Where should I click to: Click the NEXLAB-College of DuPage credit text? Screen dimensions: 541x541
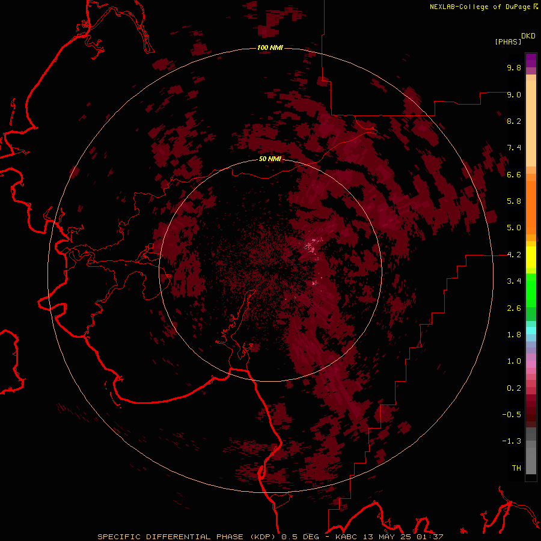coord(480,7)
